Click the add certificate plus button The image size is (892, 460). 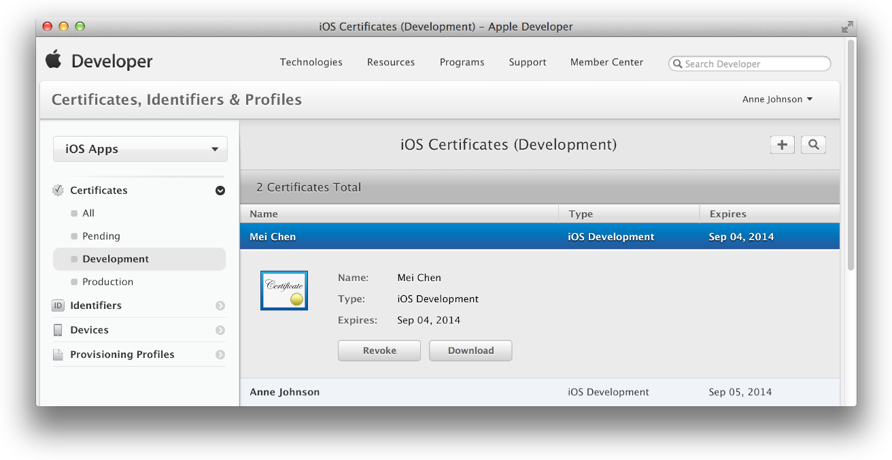coord(783,144)
